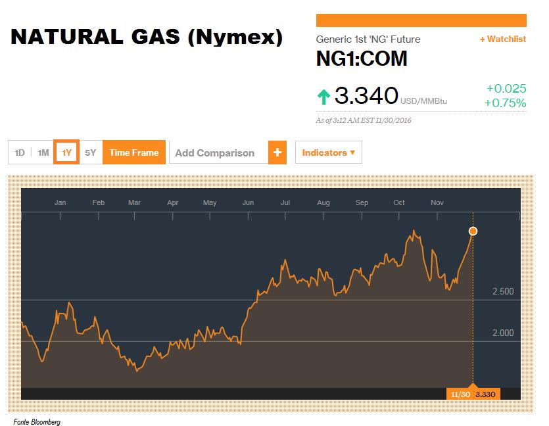
Task: Click the 2.500 price level label
Action: point(503,291)
